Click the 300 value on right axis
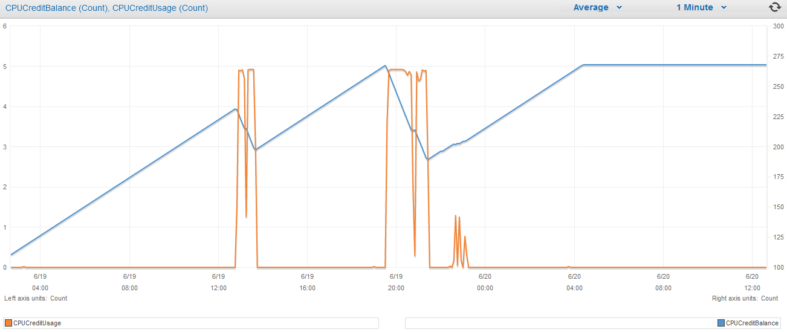 coord(777,26)
